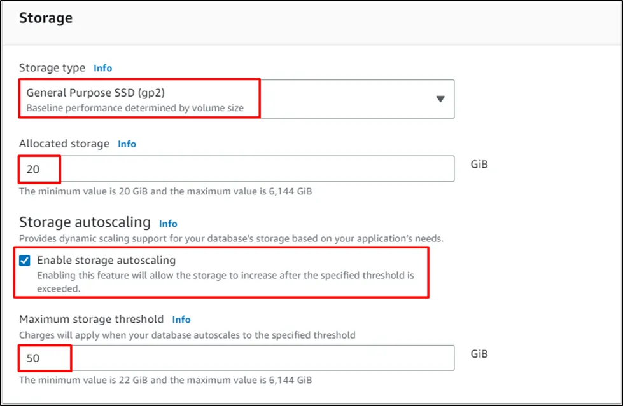623x406 pixels.
Task: Click the 'minimum value is 22 GiB' hint
Action: (x=165, y=380)
